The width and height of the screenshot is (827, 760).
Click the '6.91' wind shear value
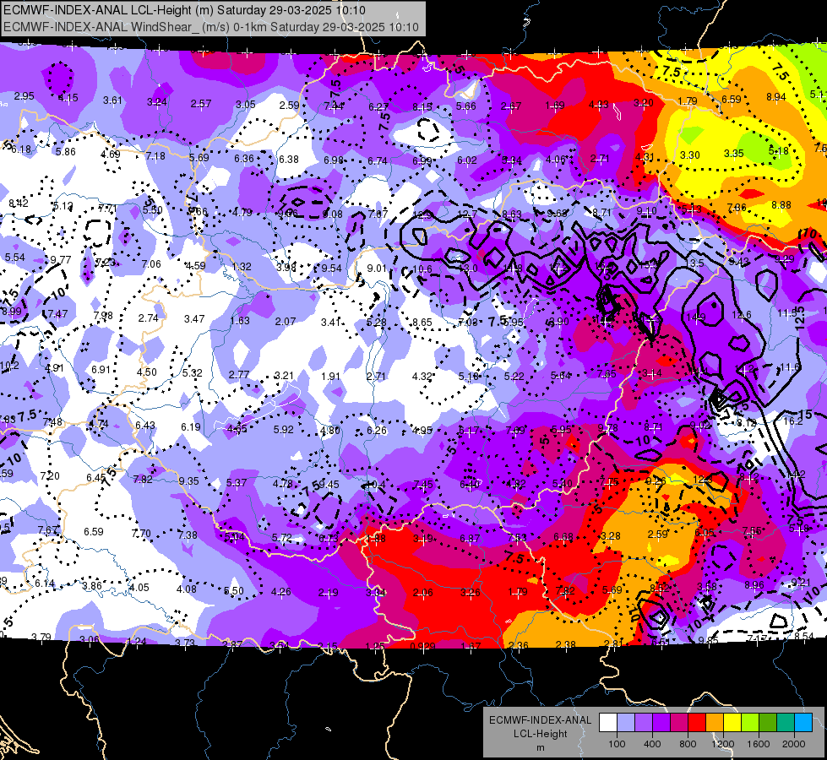pos(101,370)
